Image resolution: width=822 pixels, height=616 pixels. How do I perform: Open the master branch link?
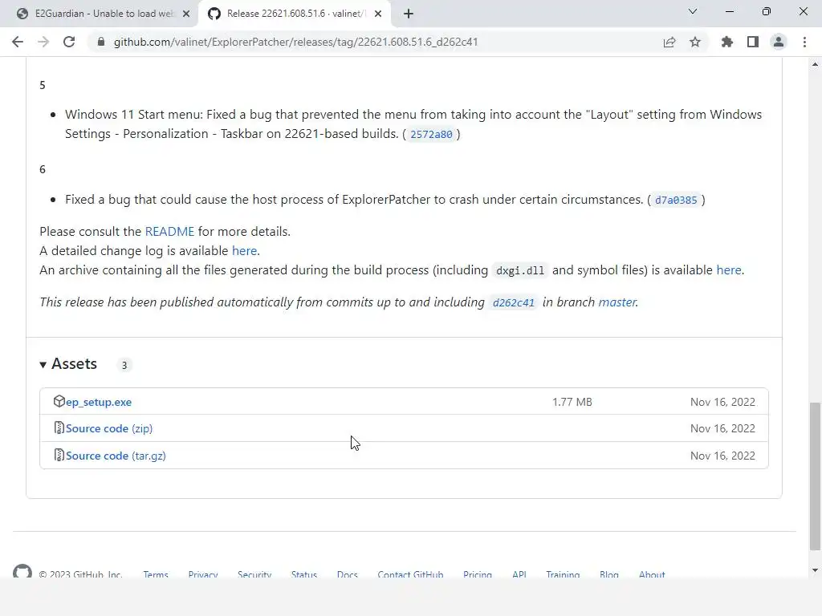tap(617, 302)
